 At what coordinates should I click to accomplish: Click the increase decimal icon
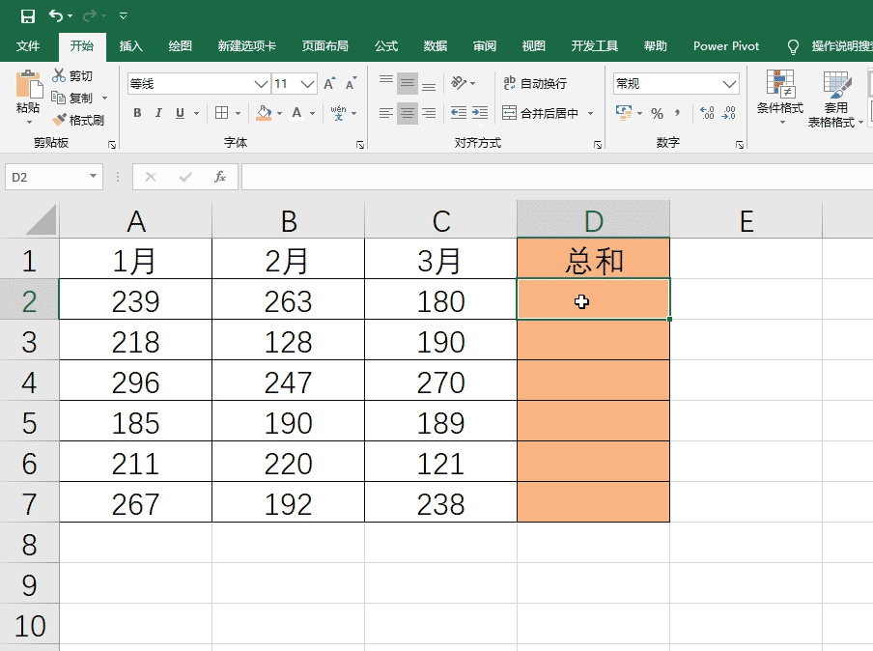(707, 113)
